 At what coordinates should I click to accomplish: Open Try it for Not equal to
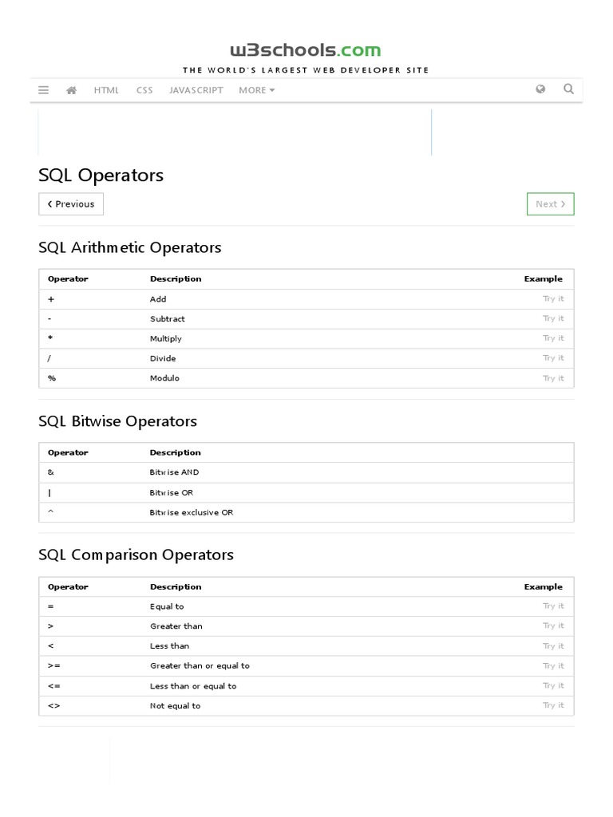553,705
